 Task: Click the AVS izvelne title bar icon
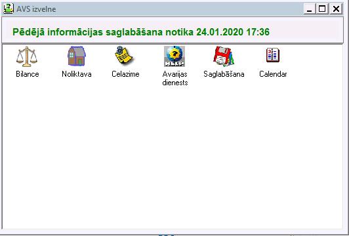[9, 9]
